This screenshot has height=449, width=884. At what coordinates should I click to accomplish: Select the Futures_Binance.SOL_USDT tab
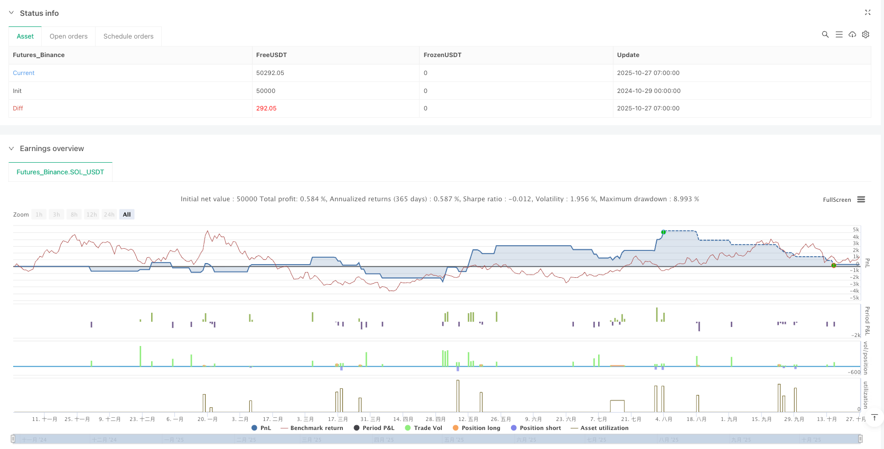[60, 172]
